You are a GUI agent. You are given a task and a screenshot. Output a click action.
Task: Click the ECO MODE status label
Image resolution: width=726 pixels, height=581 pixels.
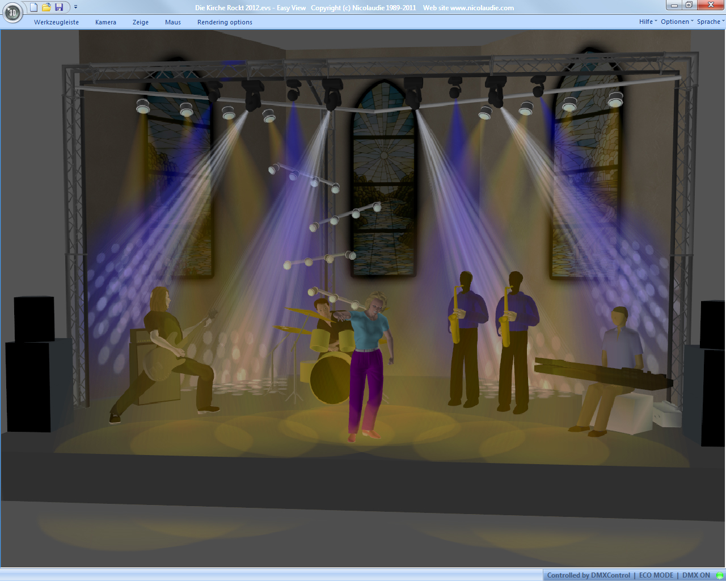coord(656,575)
